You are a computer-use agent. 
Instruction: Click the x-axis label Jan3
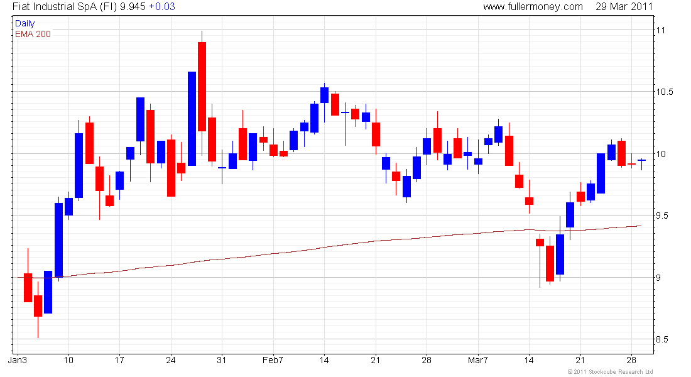tap(18, 360)
